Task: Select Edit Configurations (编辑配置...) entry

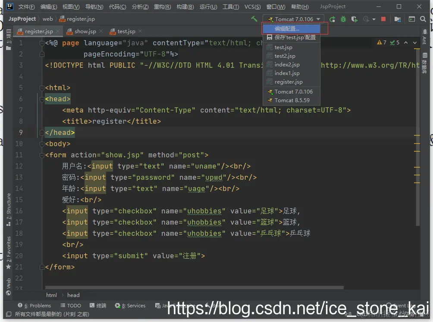Action: pos(292,29)
